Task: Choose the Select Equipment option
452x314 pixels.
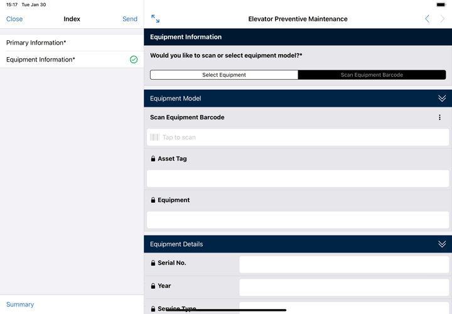Action: click(x=224, y=75)
